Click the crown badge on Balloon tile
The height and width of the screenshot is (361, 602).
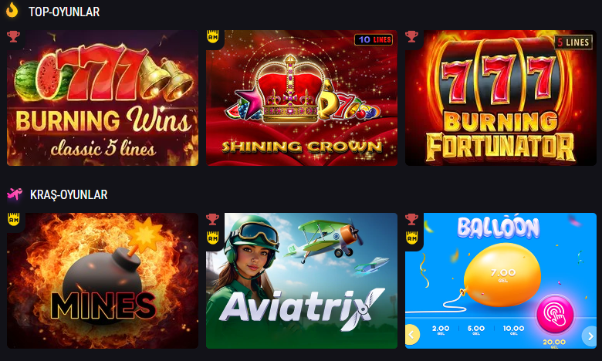coord(411,238)
